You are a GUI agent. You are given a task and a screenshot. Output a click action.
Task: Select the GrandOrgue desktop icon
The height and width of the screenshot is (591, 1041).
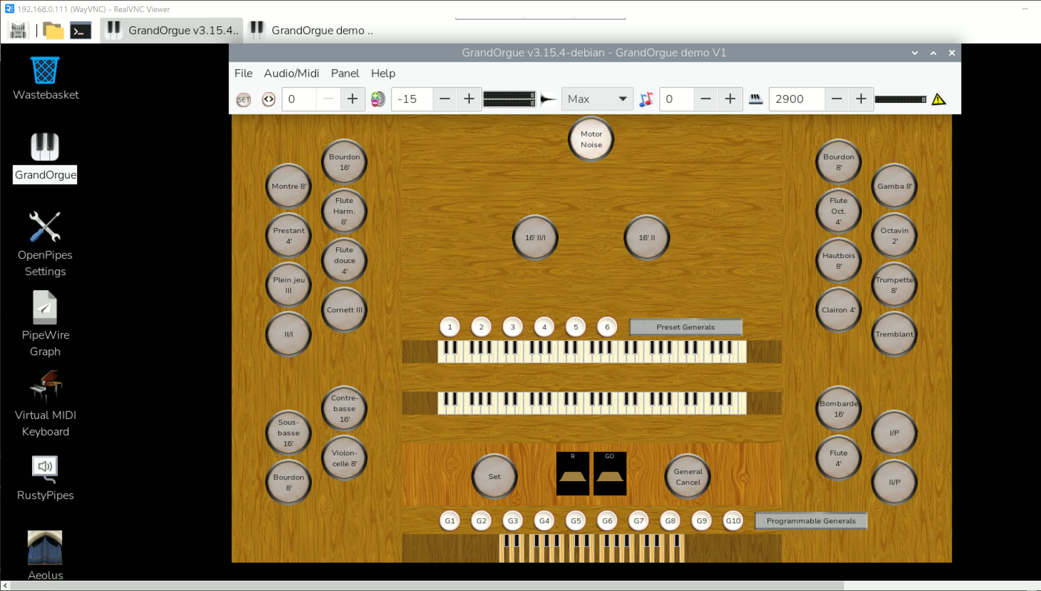[45, 157]
